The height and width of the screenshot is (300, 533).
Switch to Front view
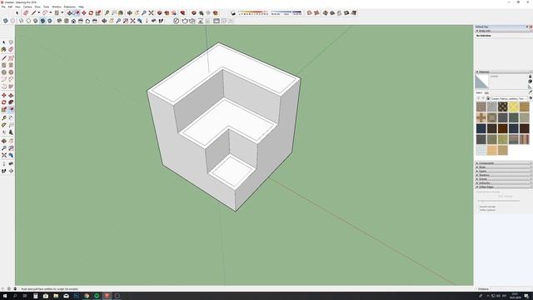pyautogui.click(x=73, y=21)
